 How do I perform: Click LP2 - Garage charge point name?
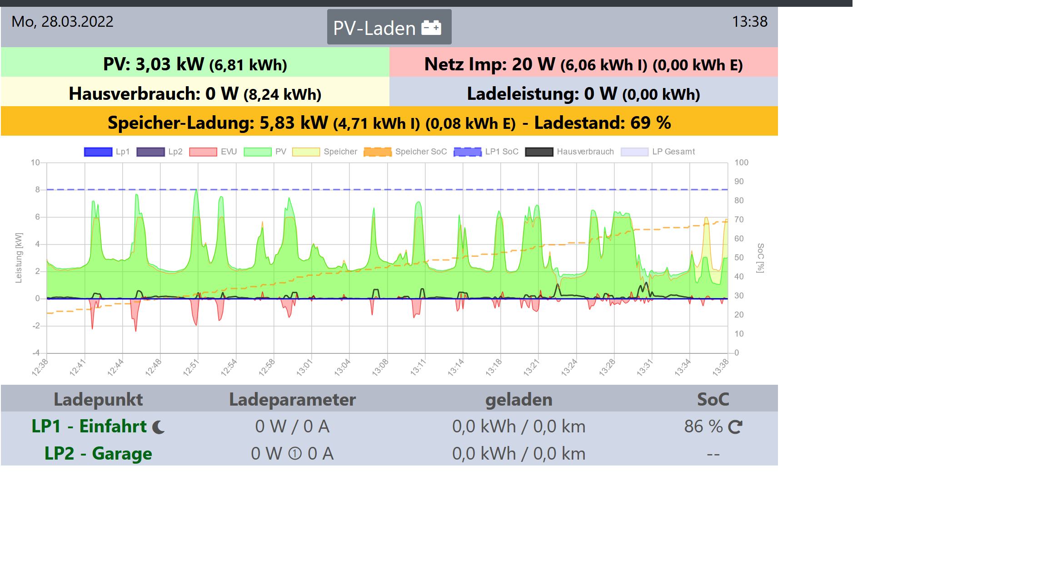98,454
